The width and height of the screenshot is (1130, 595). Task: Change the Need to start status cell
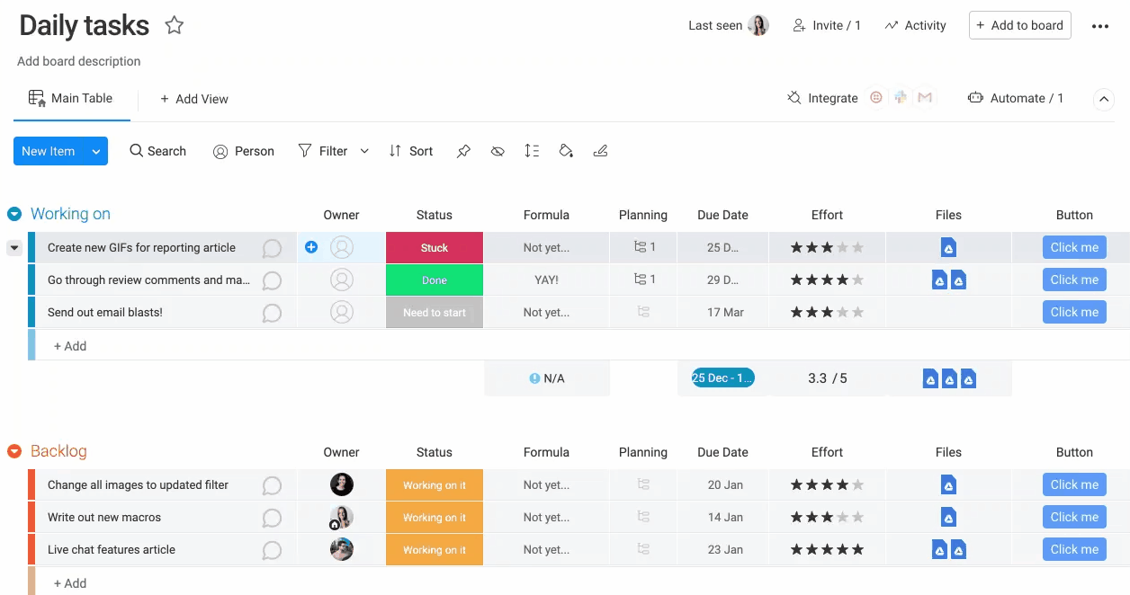click(x=435, y=313)
